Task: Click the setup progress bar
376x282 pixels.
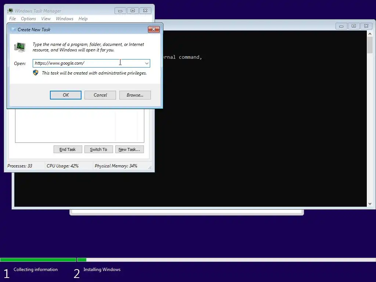Action: [188, 260]
